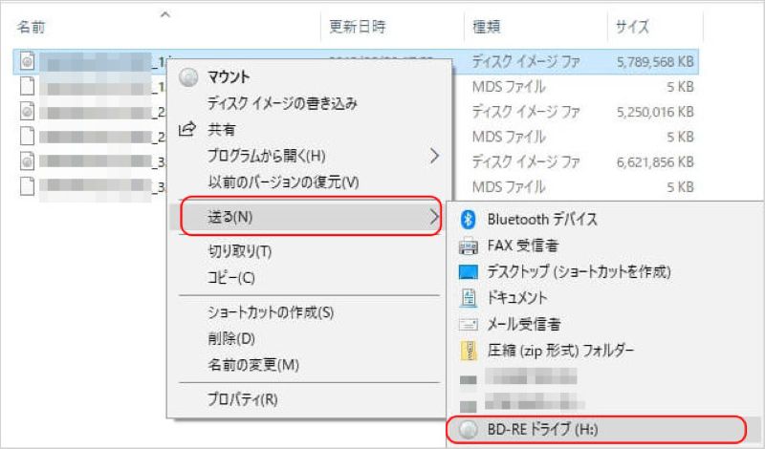Send to メール受信者
Image resolution: width=765 pixels, height=449 pixels.
(x=524, y=324)
